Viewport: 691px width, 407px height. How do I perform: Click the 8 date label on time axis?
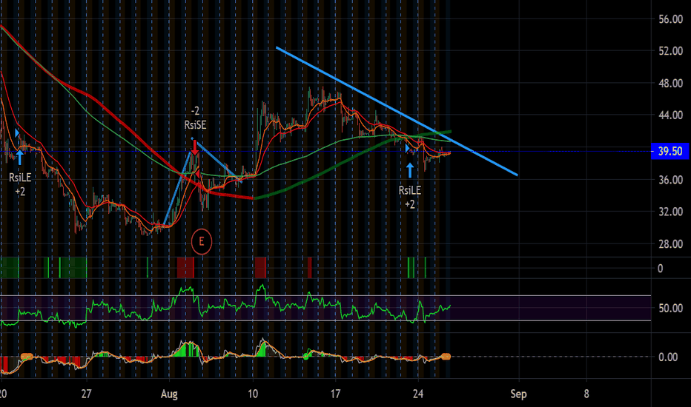[586, 394]
